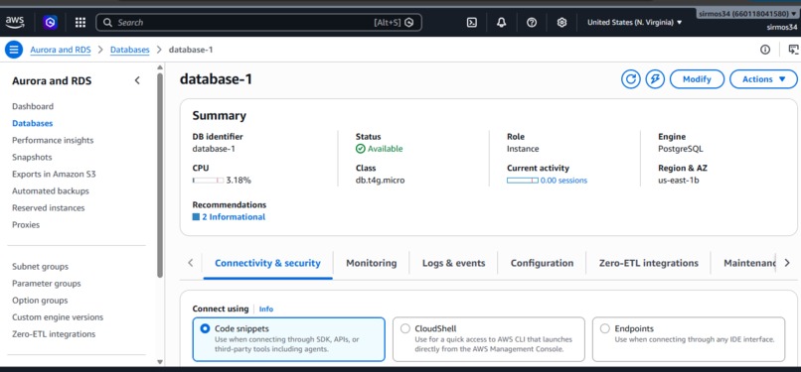Viewport: 801px width, 372px height.
Task: Open the panel icon at top right edge
Action: (x=793, y=50)
